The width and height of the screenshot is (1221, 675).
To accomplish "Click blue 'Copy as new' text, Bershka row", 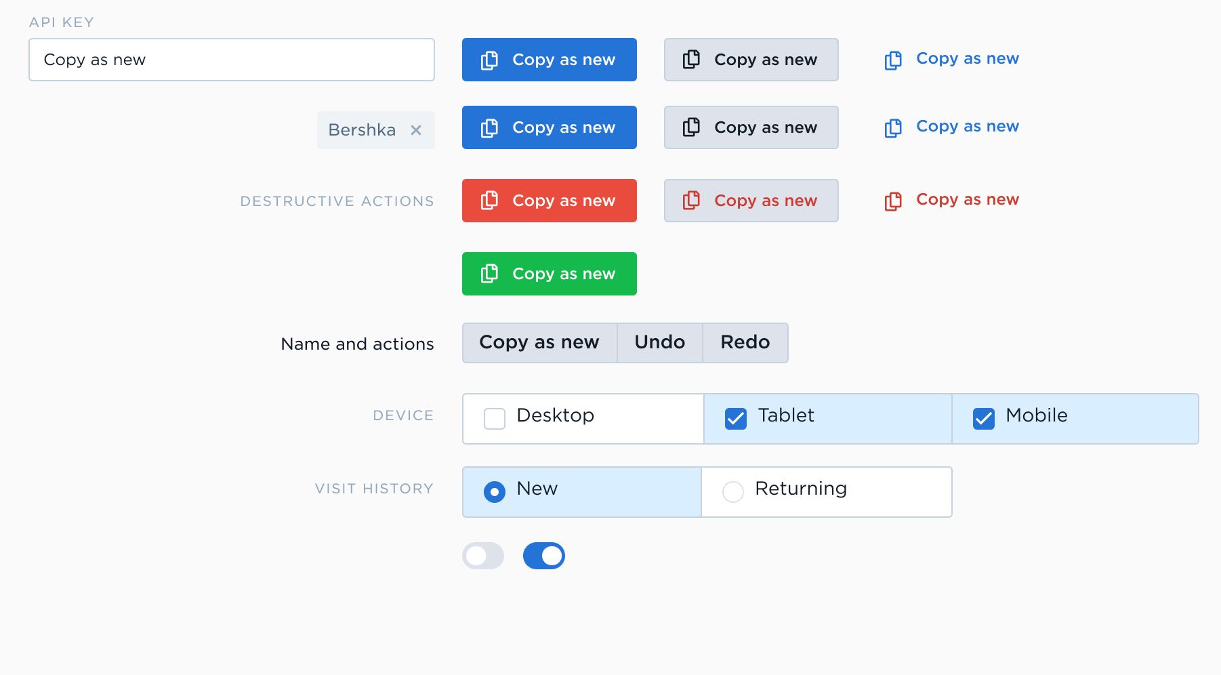I will tap(564, 127).
